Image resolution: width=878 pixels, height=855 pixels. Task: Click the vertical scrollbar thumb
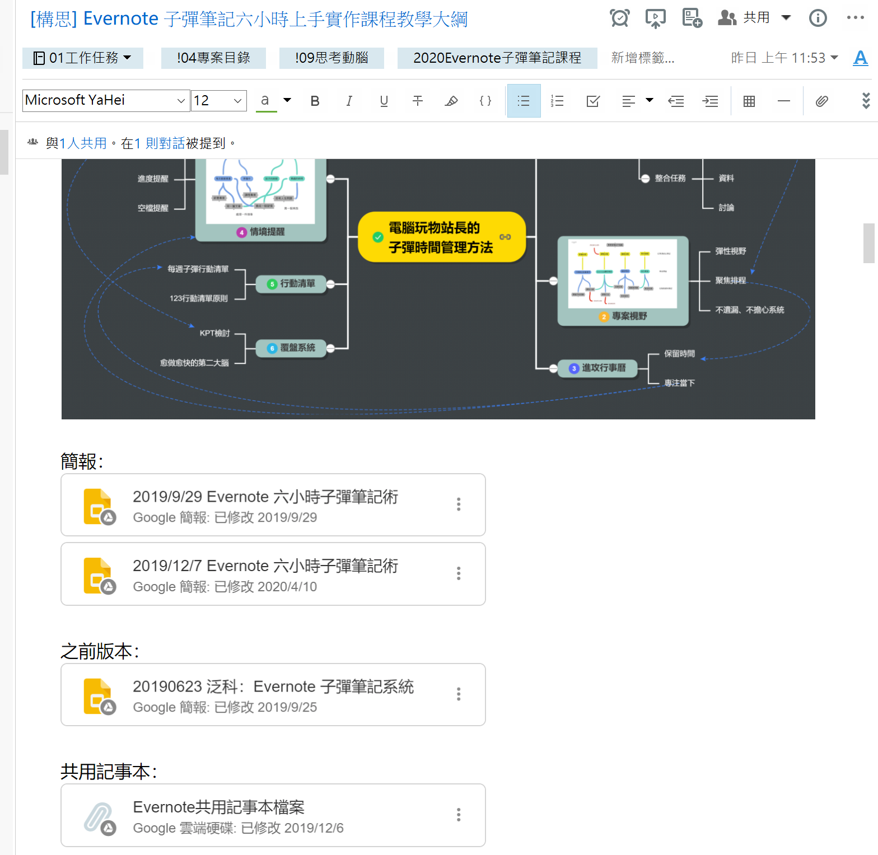[869, 243]
